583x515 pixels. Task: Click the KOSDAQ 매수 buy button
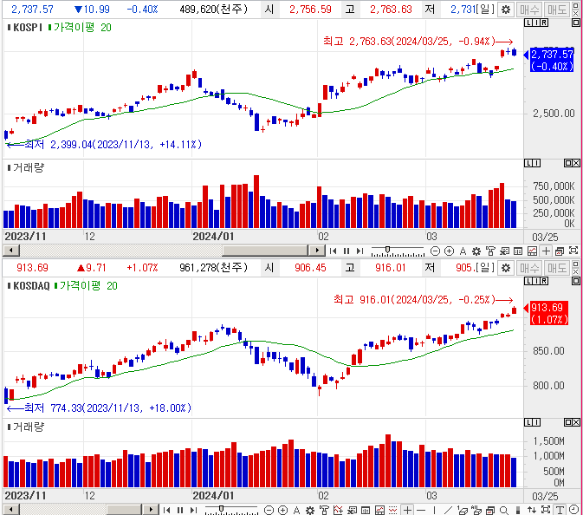[529, 268]
